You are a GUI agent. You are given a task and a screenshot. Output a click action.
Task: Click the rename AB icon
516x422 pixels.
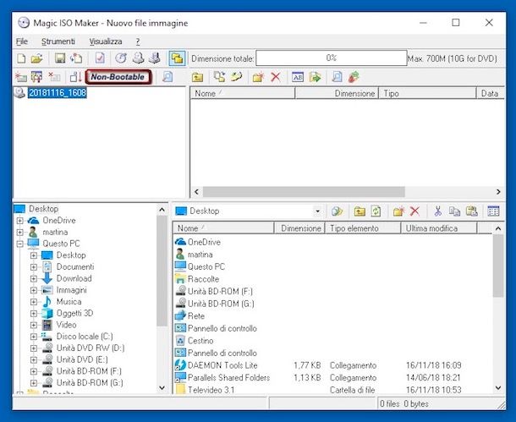click(298, 77)
